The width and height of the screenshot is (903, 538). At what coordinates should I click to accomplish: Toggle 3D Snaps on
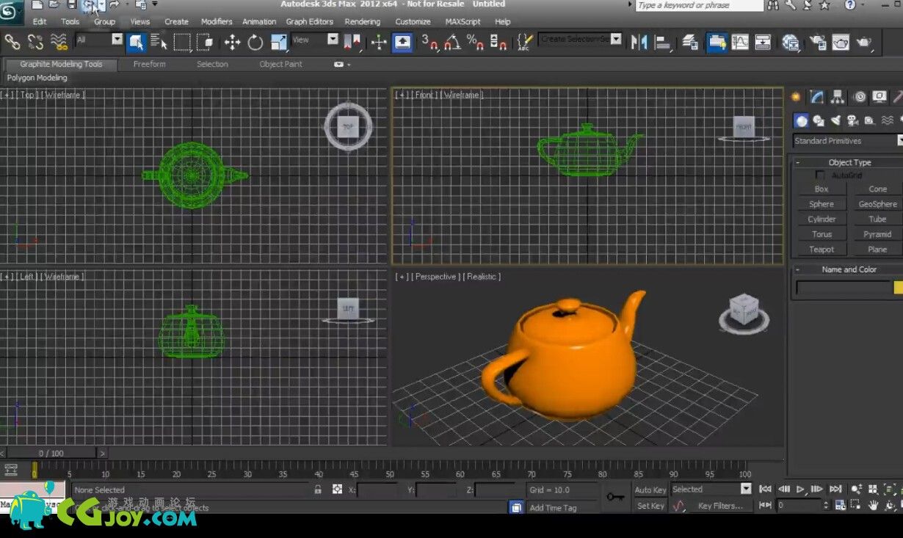[429, 42]
